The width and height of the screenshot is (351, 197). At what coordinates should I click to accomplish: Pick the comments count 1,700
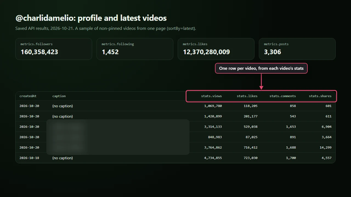pos(291,158)
